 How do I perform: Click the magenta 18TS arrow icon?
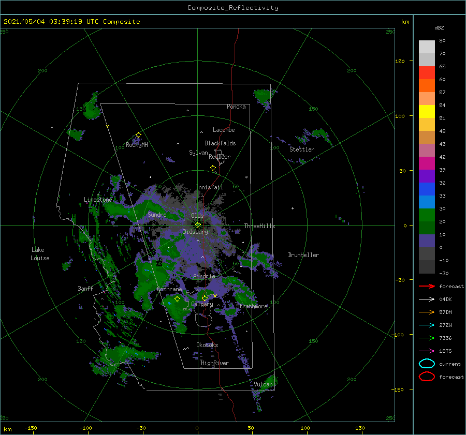(x=427, y=351)
